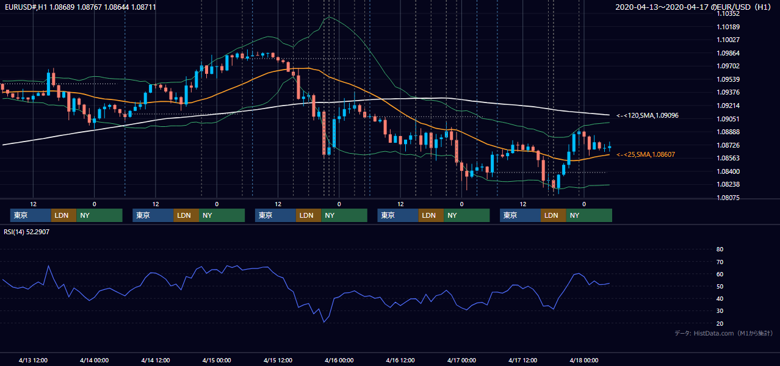Click the third (4/15) NY session block
The image size is (780, 366).
[344, 215]
